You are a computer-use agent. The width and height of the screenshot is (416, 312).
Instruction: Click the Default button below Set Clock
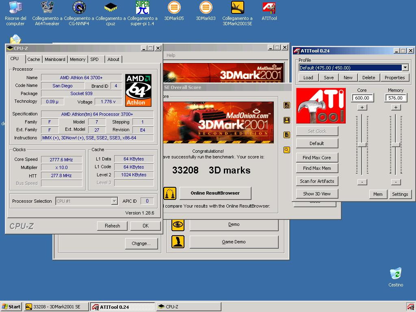coord(317,143)
